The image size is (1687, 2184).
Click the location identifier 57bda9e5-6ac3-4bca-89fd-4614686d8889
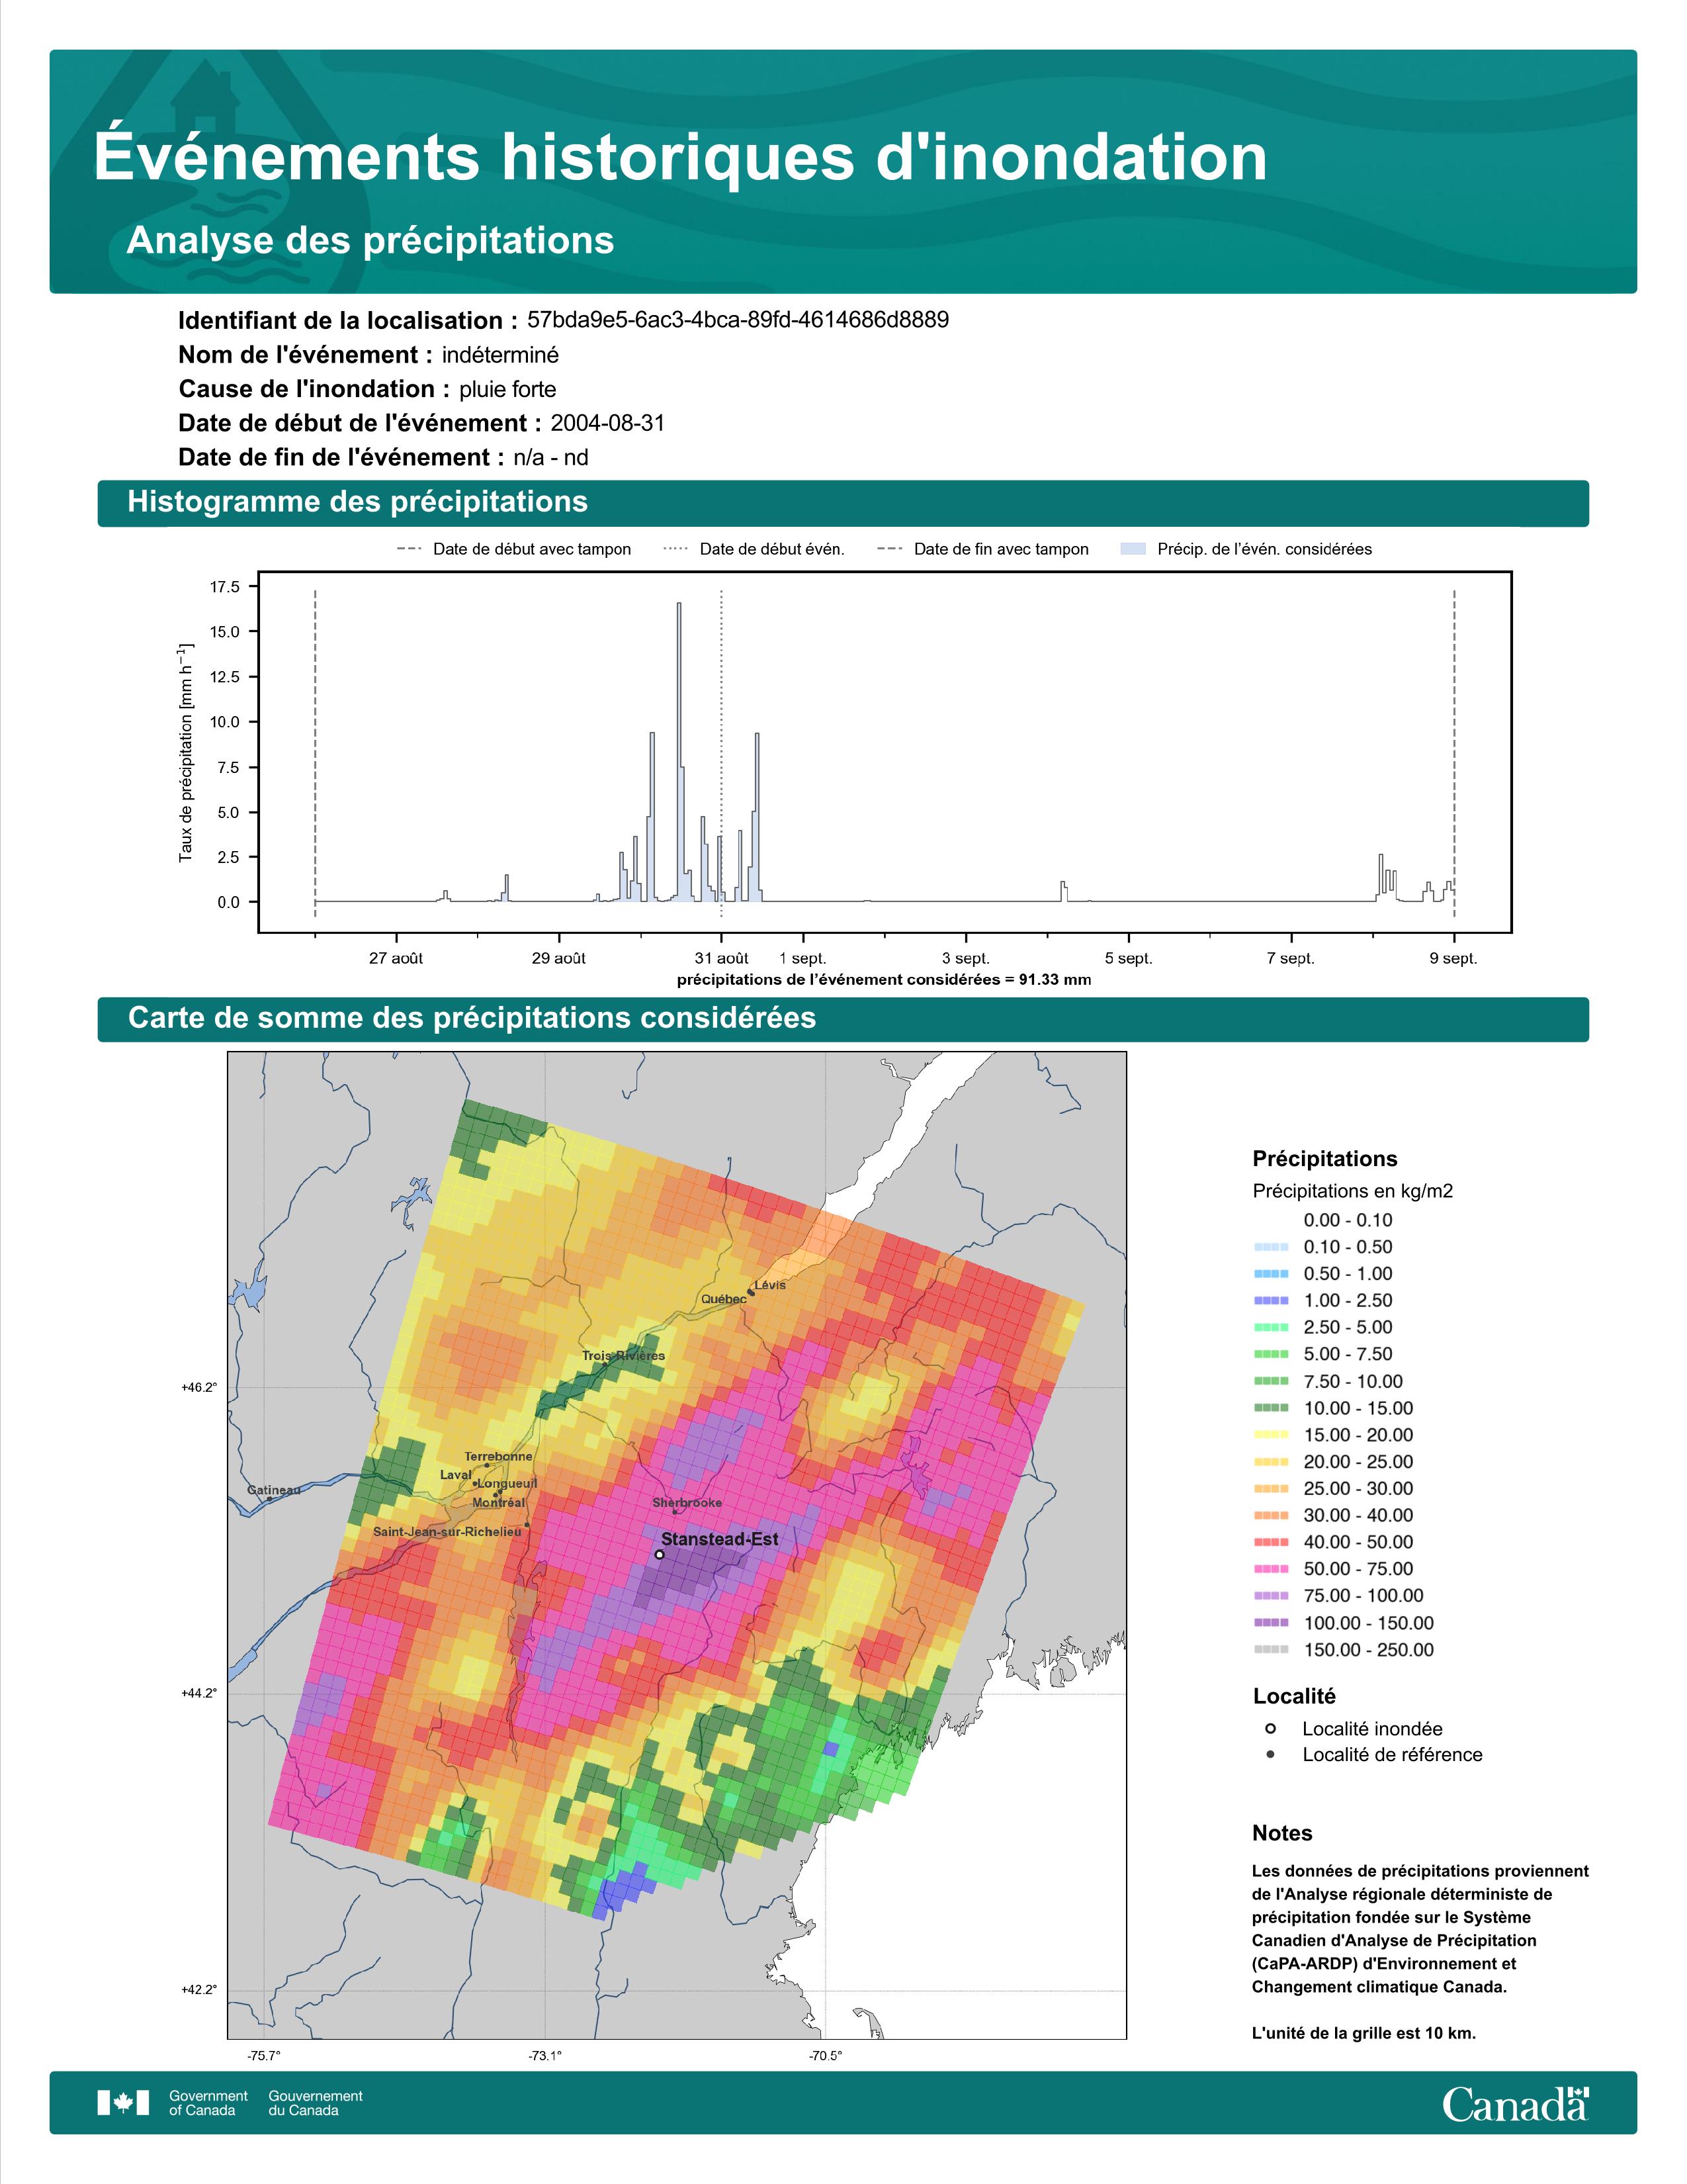[x=738, y=320]
